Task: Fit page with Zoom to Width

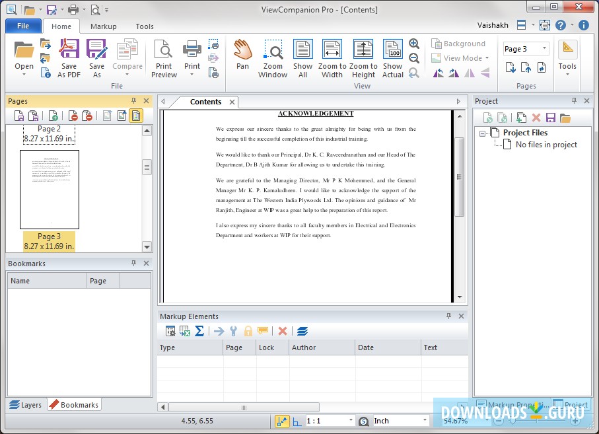Action: point(332,58)
